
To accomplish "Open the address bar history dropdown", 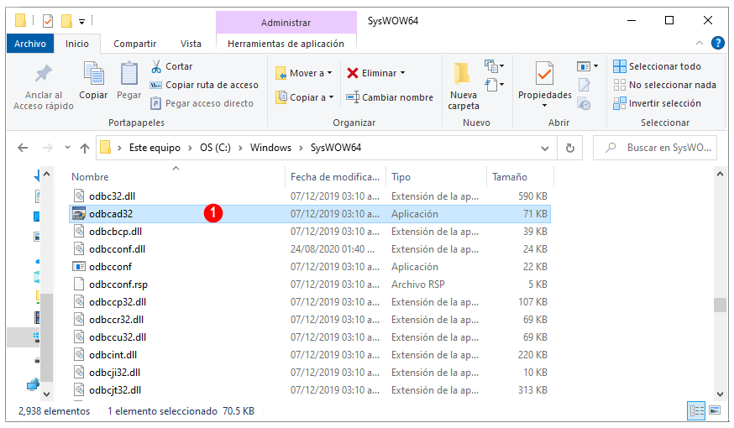I will point(545,149).
